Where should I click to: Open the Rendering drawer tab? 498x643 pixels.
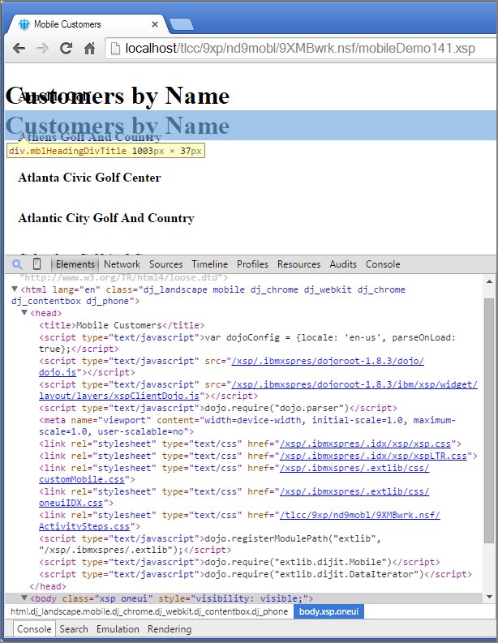pyautogui.click(x=170, y=629)
